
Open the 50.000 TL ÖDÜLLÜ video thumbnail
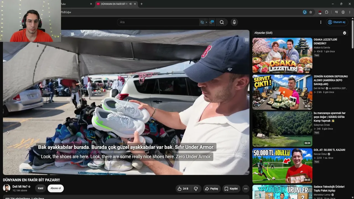pyautogui.click(x=282, y=166)
